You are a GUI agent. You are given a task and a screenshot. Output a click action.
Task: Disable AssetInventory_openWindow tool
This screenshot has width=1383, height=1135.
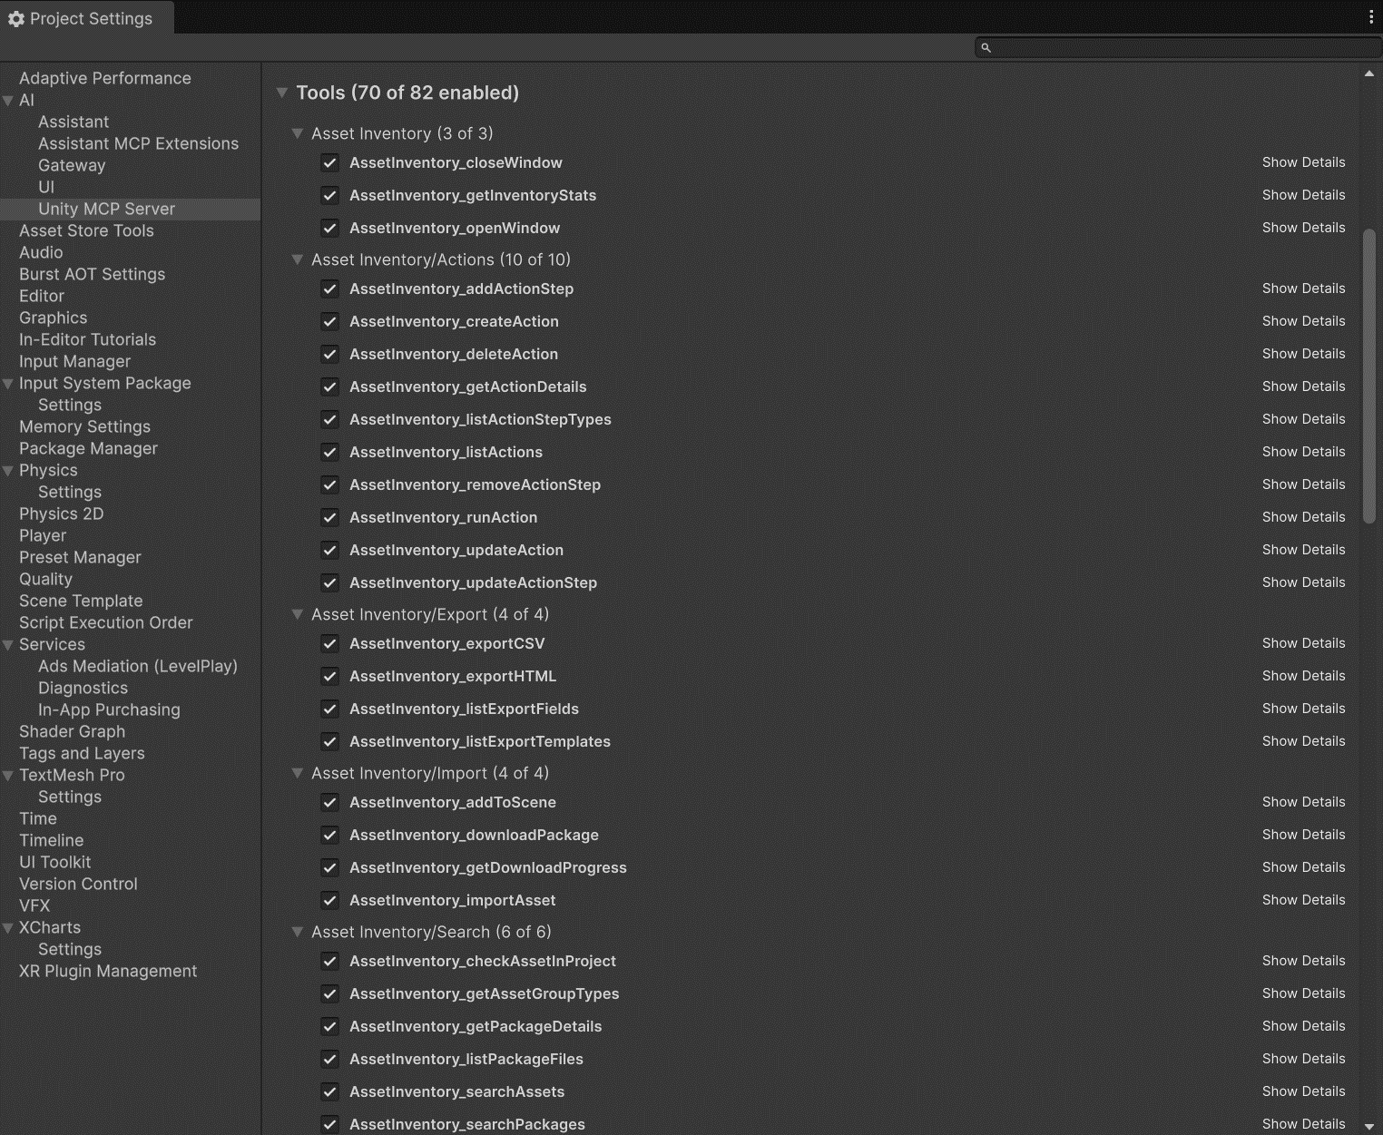[330, 229]
